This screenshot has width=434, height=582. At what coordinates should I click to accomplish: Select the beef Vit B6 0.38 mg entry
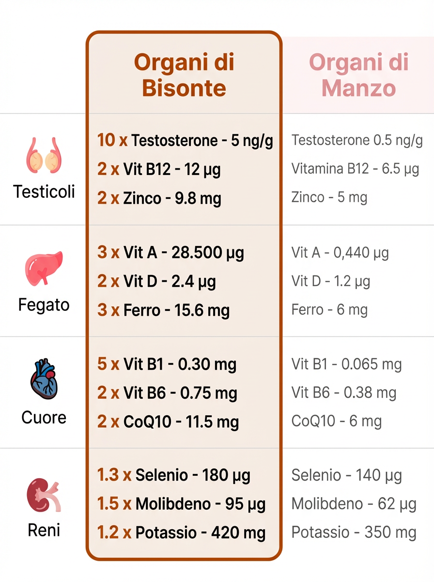[344, 393]
